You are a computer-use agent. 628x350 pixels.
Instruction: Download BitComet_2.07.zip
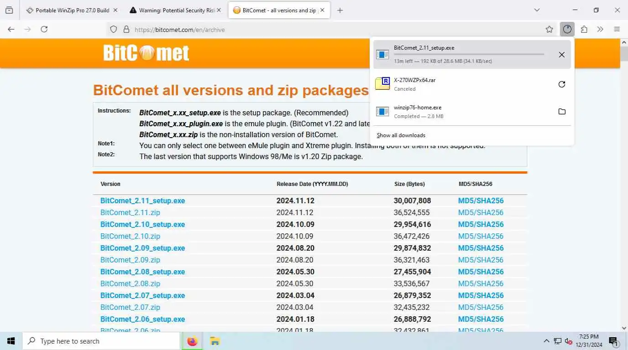[130, 307]
